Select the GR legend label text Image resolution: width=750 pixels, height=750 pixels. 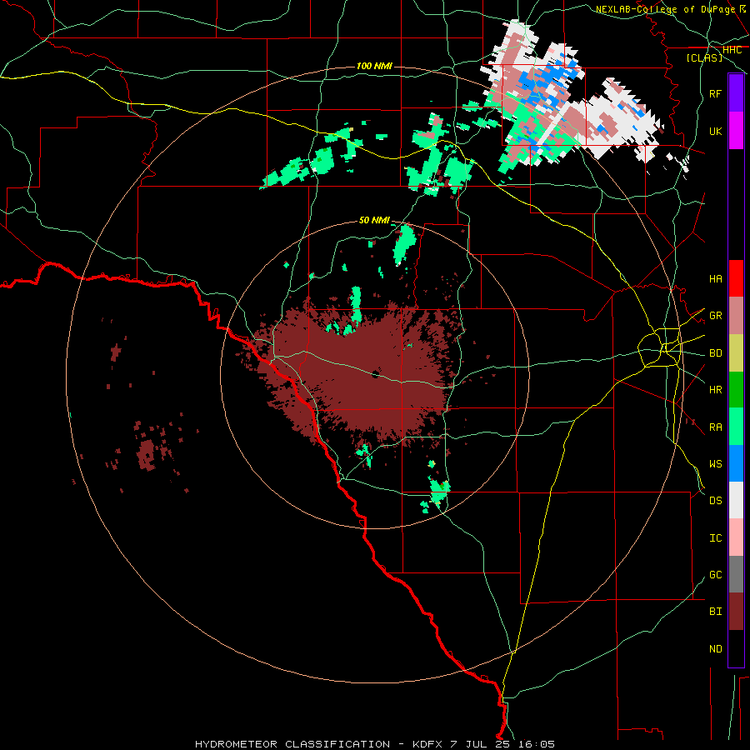click(x=716, y=316)
